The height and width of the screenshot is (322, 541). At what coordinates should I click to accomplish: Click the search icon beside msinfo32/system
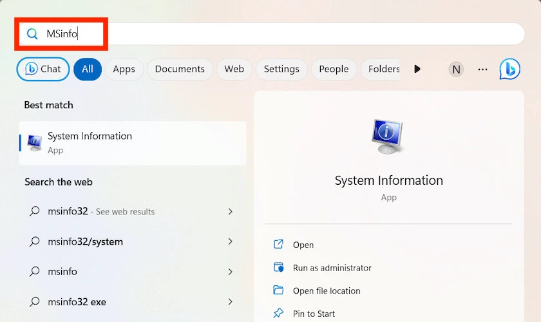35,241
